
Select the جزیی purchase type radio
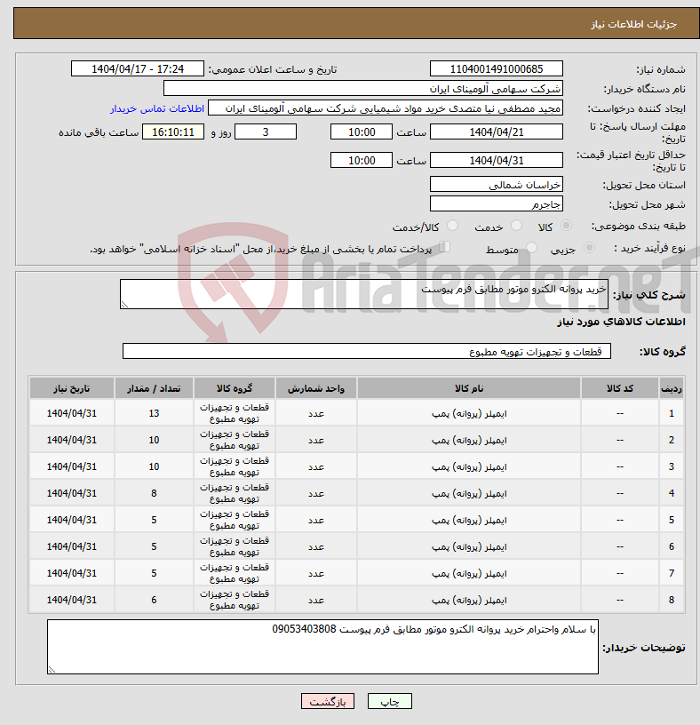pos(589,248)
